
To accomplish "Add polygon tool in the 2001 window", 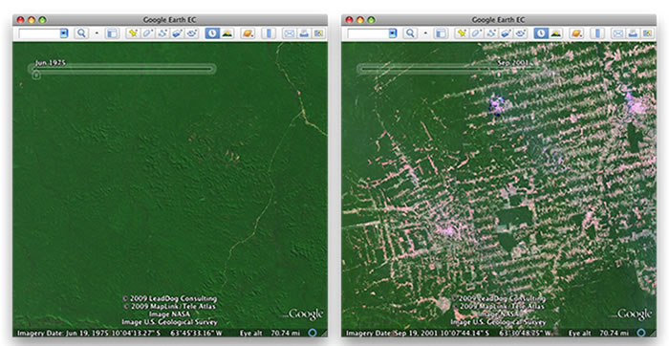I will click(x=476, y=33).
